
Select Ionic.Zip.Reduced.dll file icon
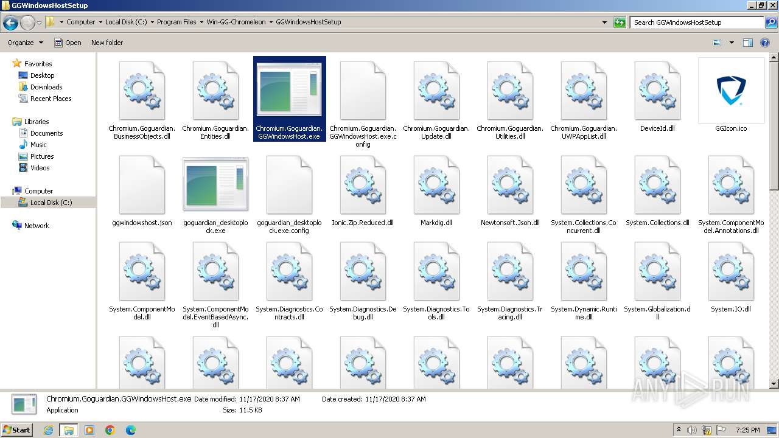tap(363, 185)
